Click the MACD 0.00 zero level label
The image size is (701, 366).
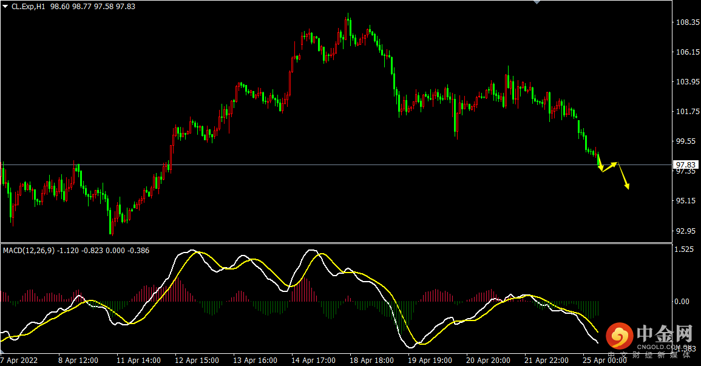682,301
